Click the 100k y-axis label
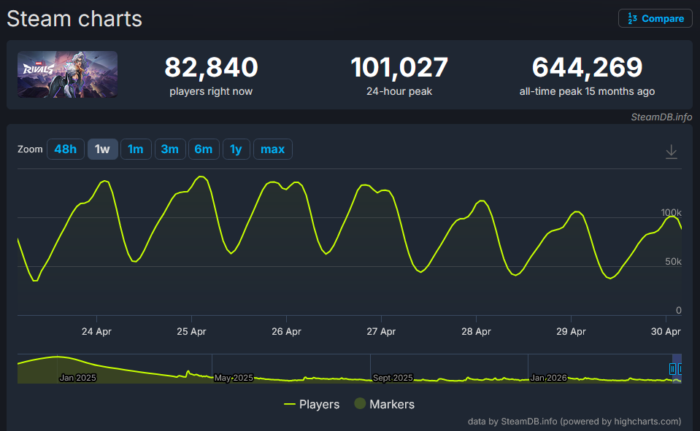The image size is (700, 431). click(671, 213)
